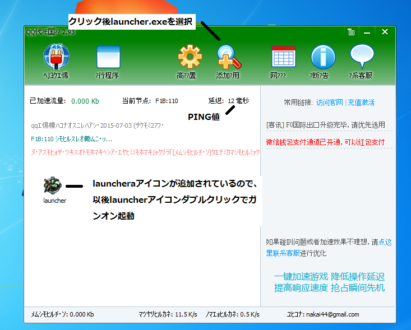Open the calendar grid toolbar icon
411x330 pixels.
pyautogui.click(x=283, y=58)
